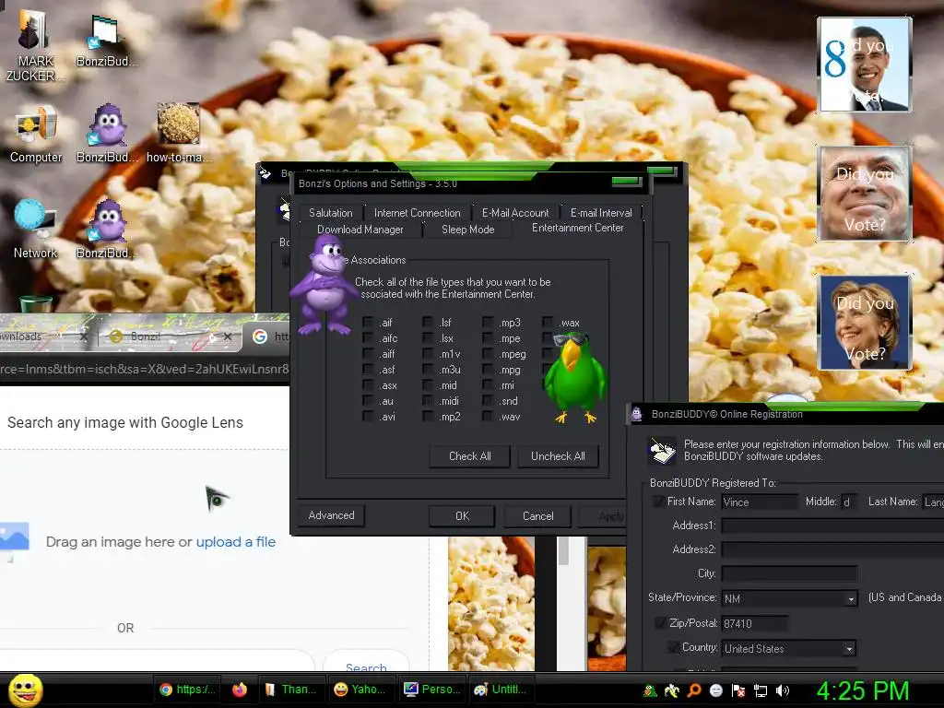The width and height of the screenshot is (944, 708).
Task: Click the Hillary Did you Vote gadget
Action: click(865, 322)
